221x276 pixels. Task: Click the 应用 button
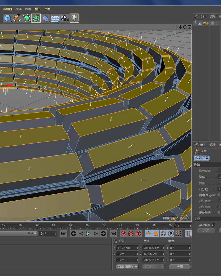[180, 267]
